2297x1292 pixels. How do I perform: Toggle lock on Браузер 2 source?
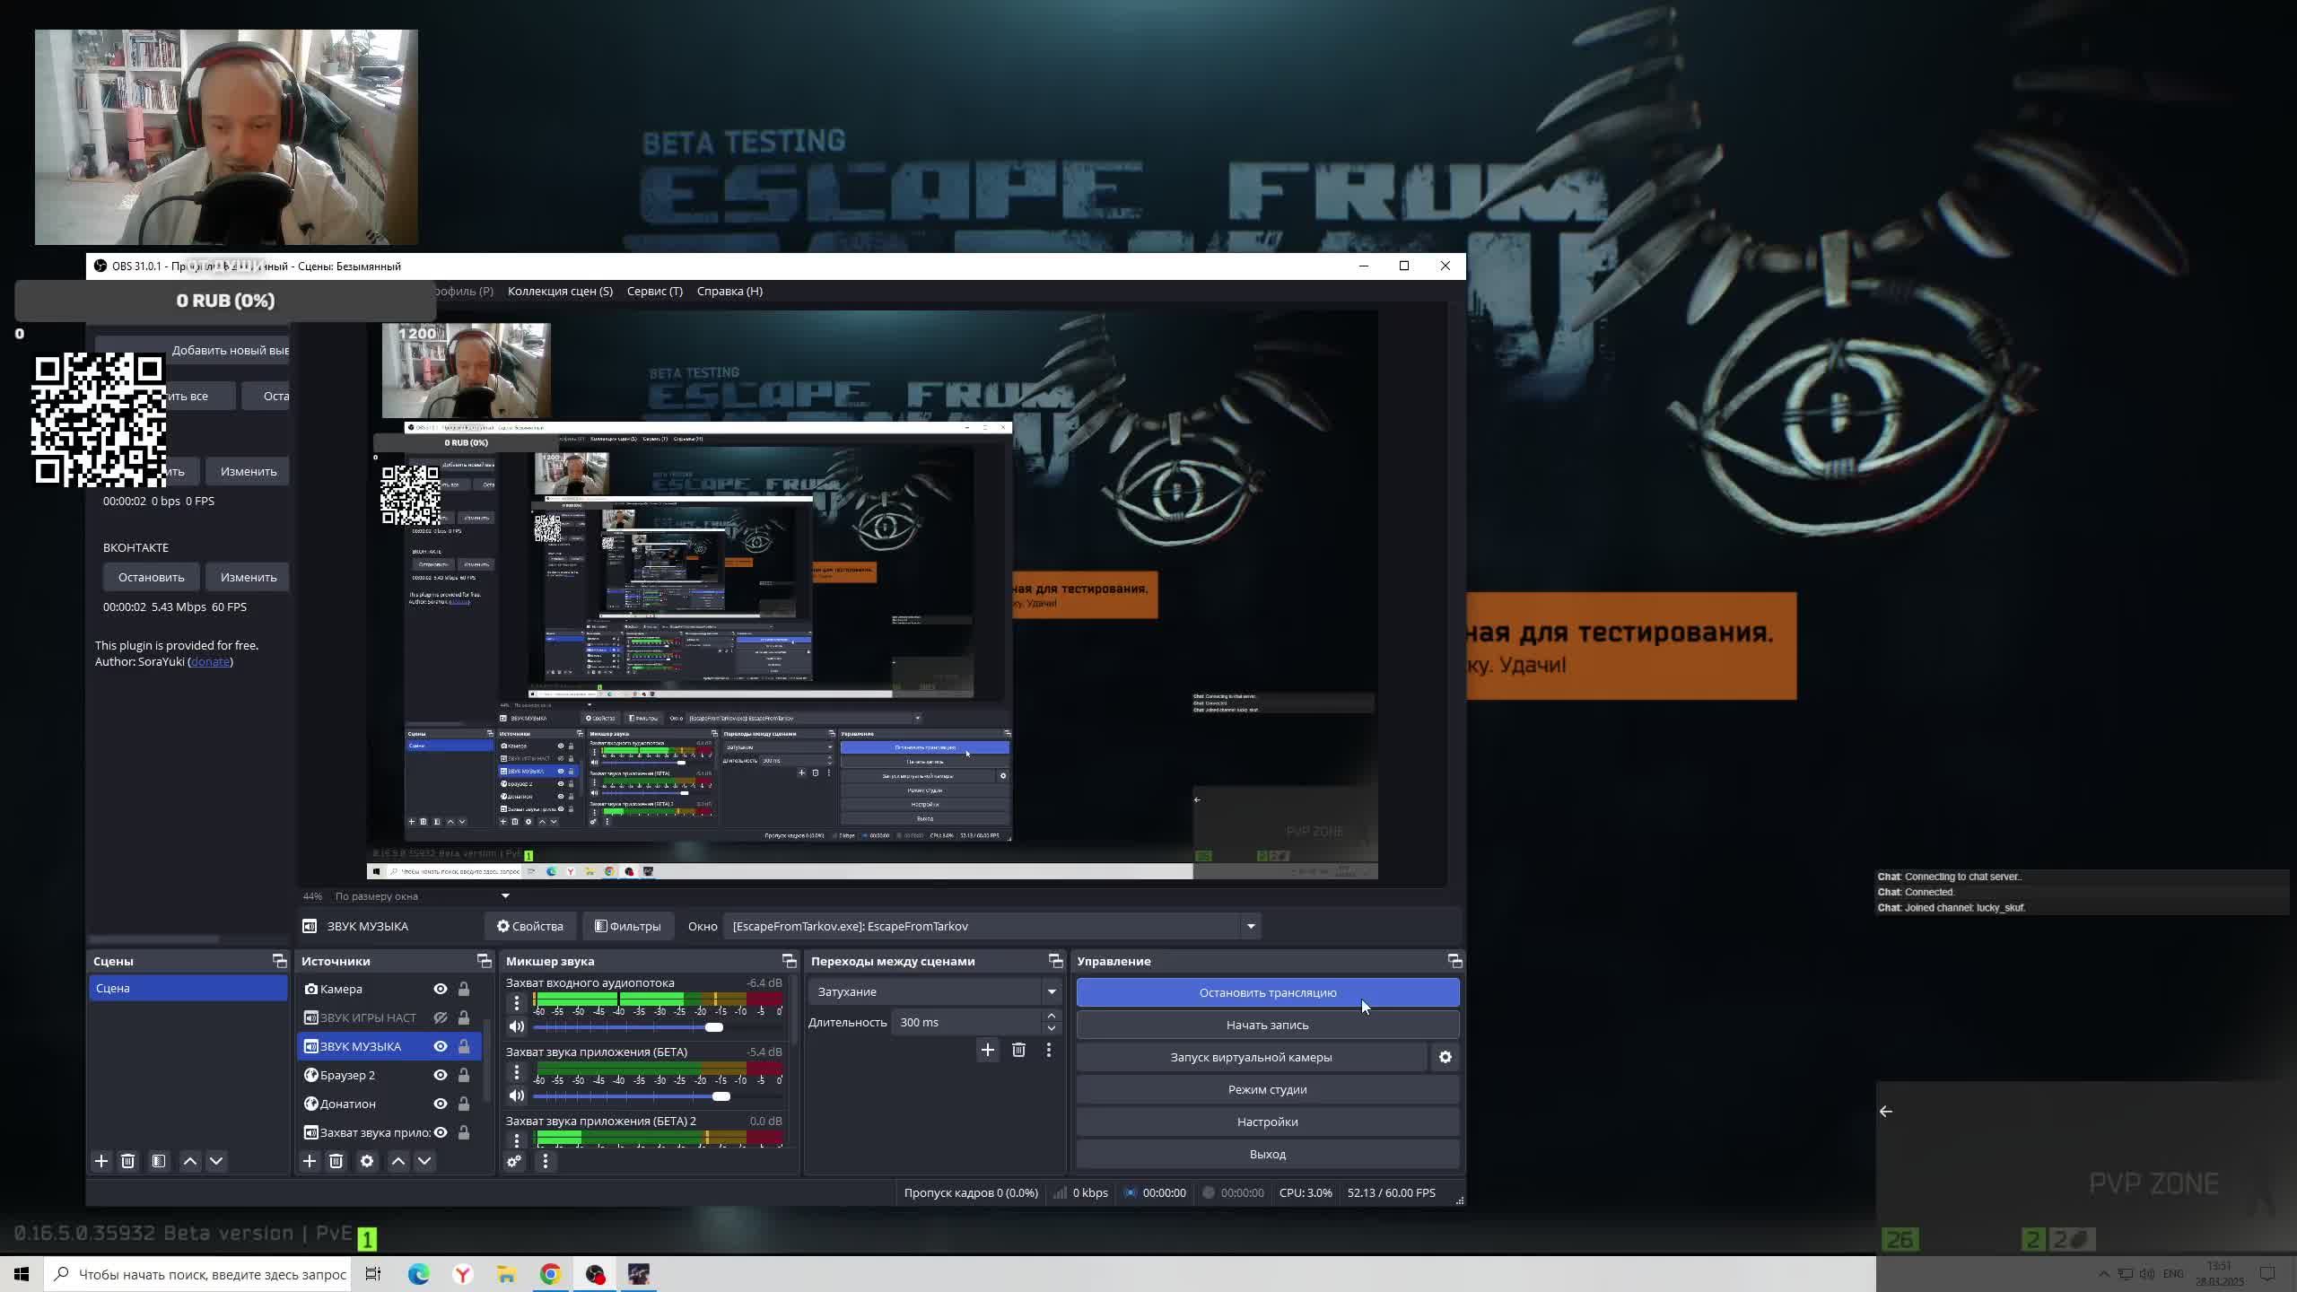pyautogui.click(x=464, y=1075)
